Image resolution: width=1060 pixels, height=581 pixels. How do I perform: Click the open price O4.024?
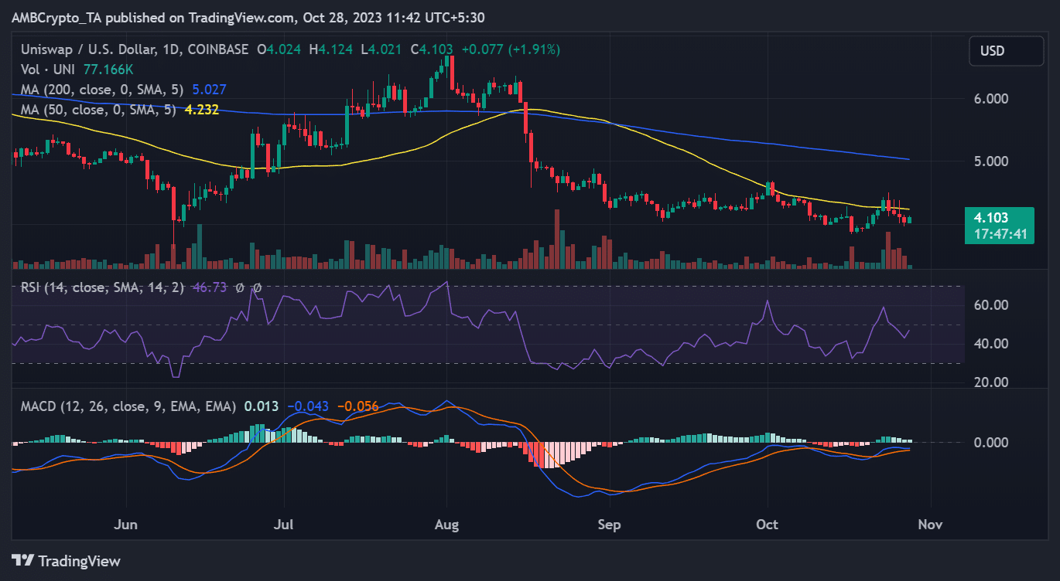point(280,49)
